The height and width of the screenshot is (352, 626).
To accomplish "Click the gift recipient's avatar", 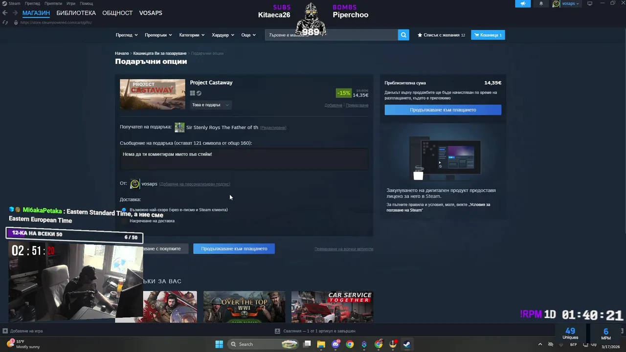I will [x=179, y=127].
